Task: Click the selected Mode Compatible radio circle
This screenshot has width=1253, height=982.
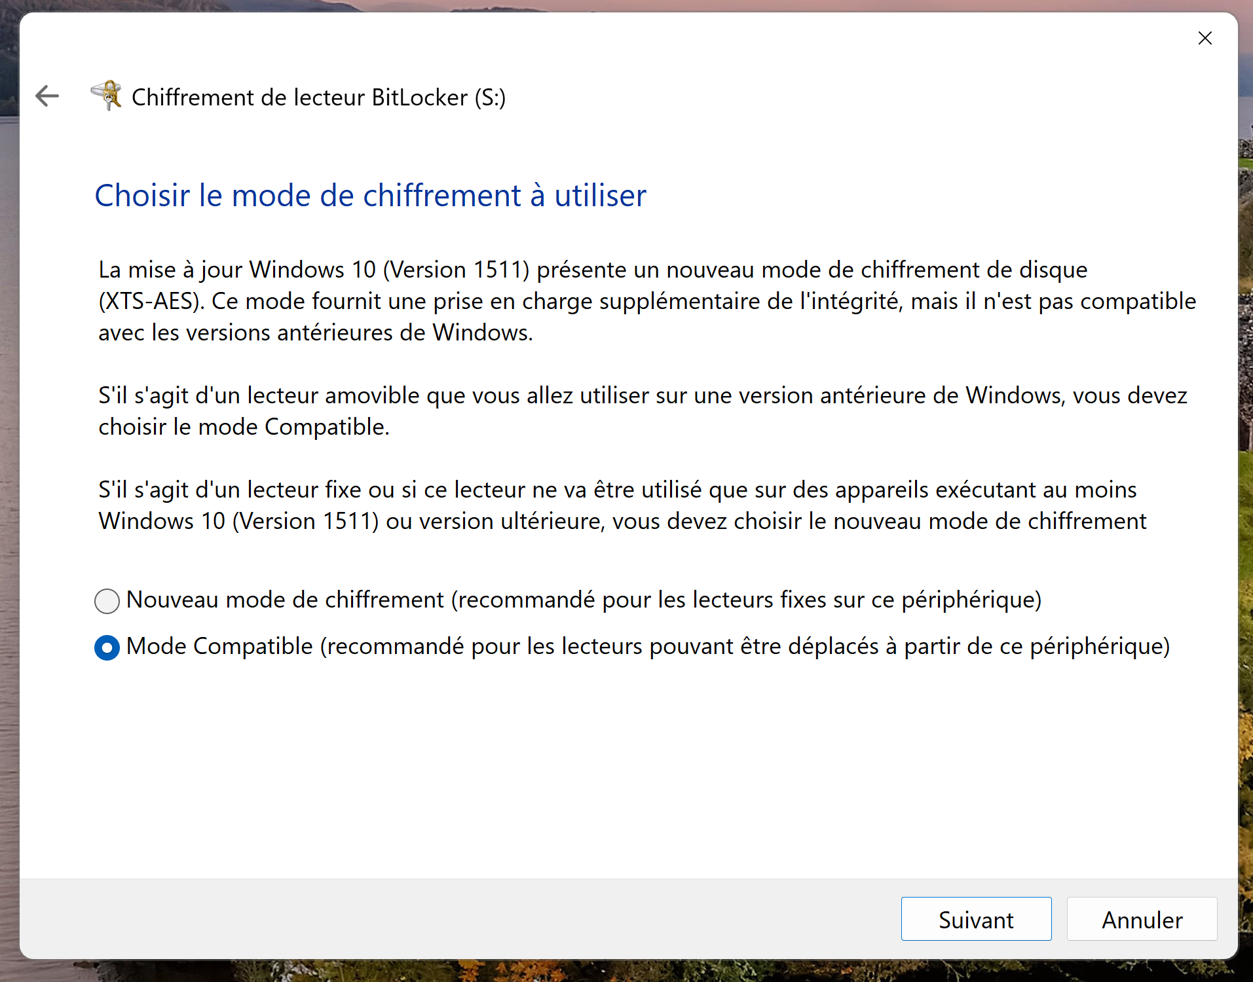Action: click(107, 647)
